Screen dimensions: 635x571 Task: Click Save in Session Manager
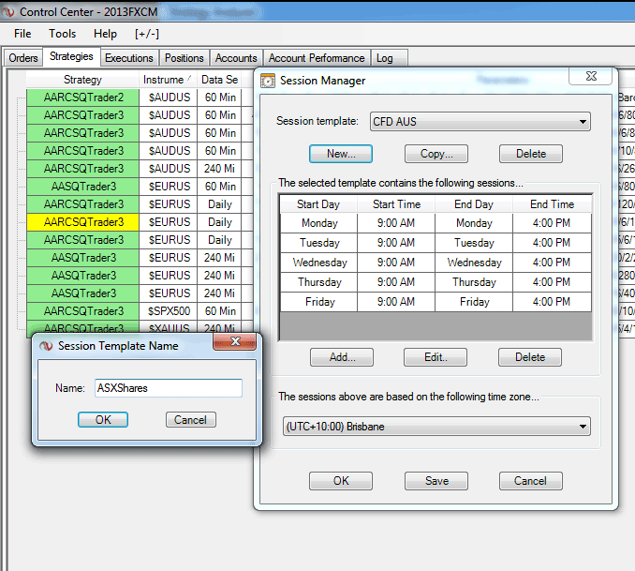tap(436, 481)
